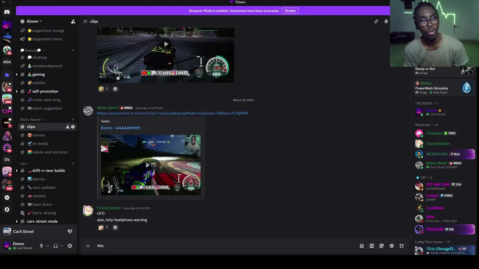
Task: Open CrazyChicken's profile from message username
Action: [109, 208]
